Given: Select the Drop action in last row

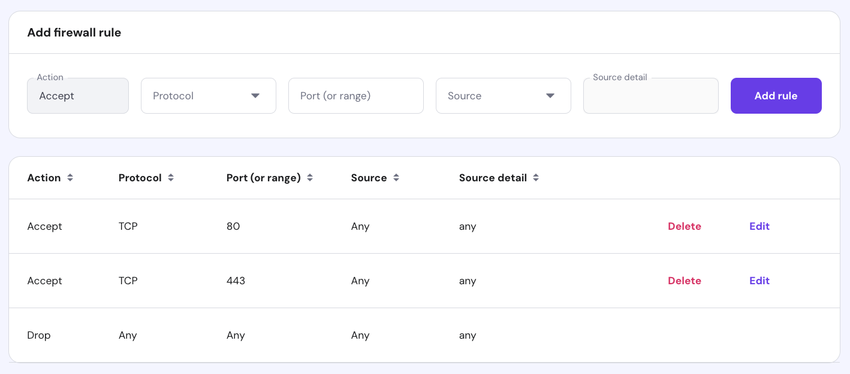Looking at the screenshot, I should pos(39,335).
